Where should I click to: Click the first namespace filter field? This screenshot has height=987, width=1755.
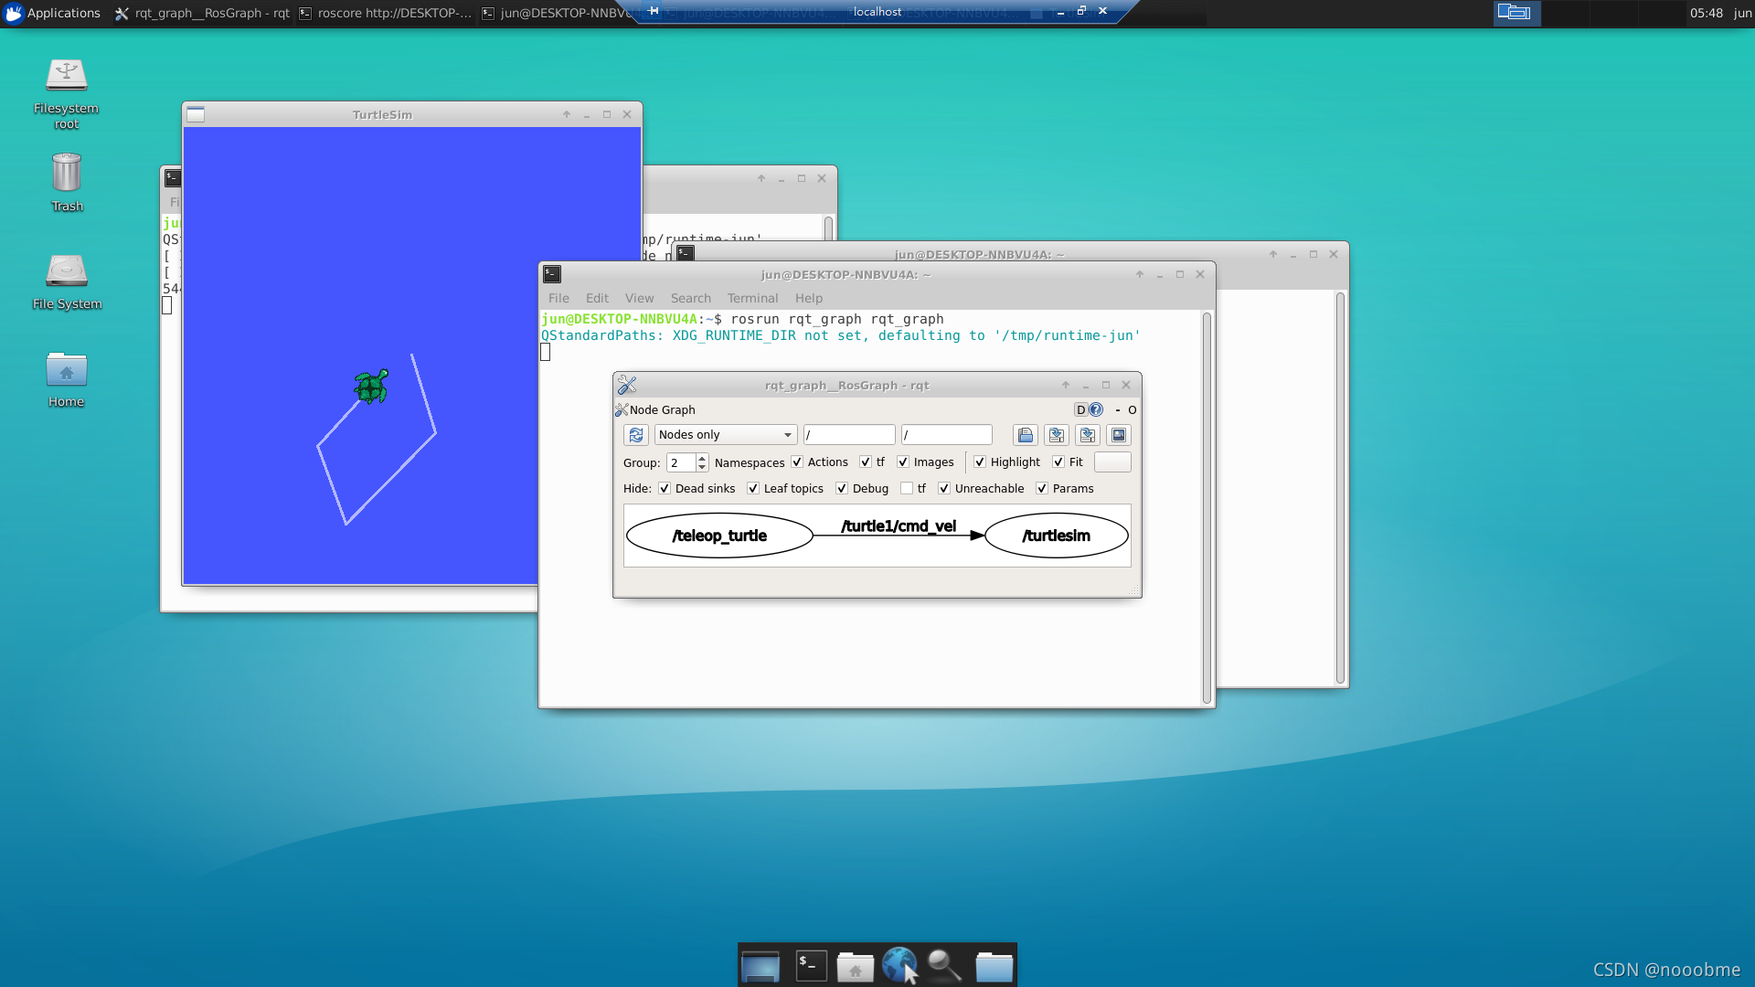click(x=849, y=435)
